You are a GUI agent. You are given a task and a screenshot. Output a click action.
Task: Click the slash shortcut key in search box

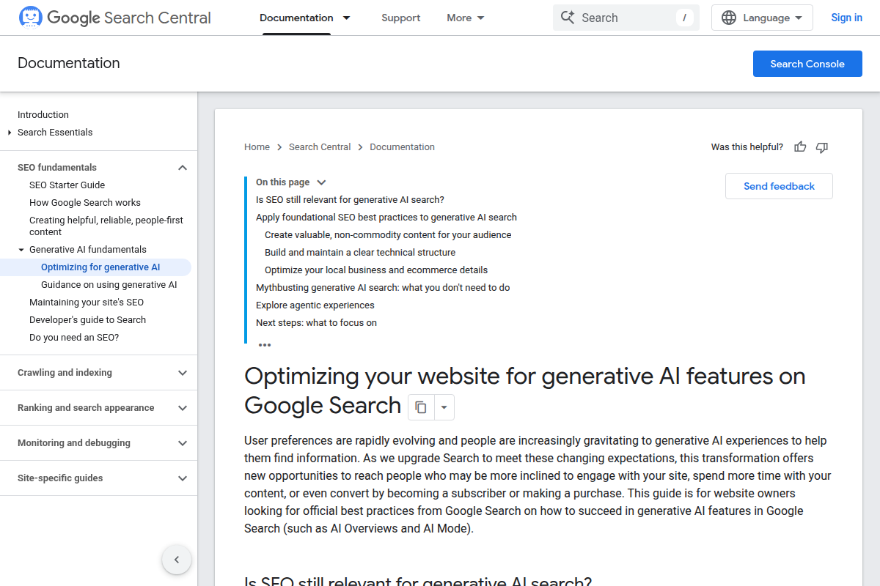pyautogui.click(x=685, y=18)
